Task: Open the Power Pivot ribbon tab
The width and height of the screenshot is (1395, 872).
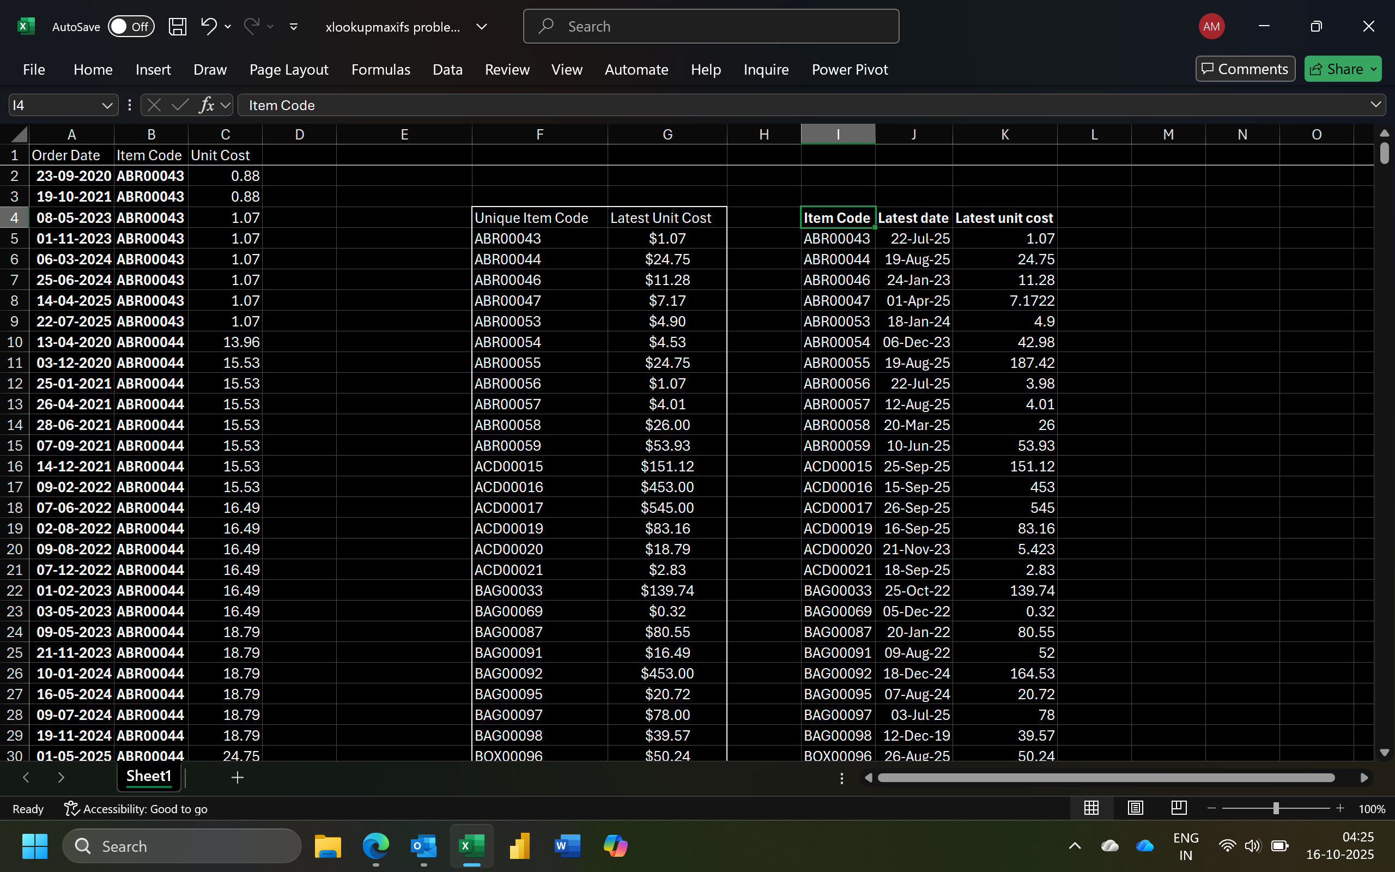Action: [850, 69]
